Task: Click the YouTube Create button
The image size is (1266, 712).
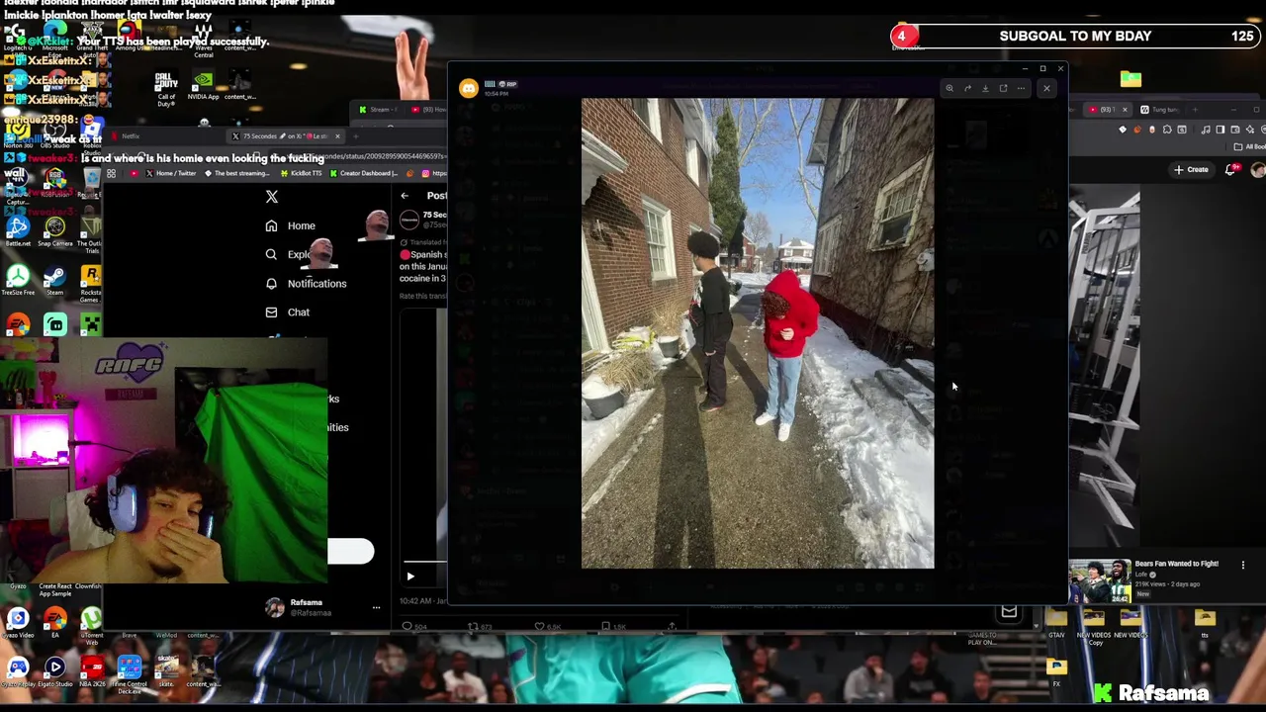Action: point(1191,170)
